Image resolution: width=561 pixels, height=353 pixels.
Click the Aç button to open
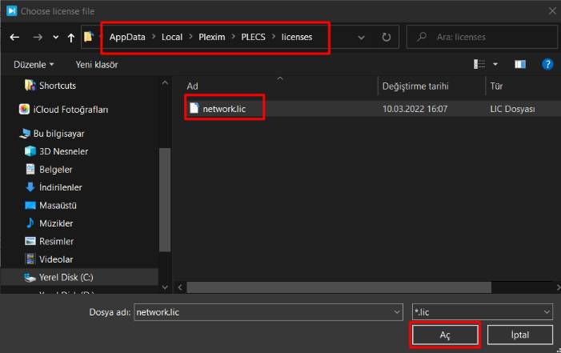pyautogui.click(x=445, y=335)
